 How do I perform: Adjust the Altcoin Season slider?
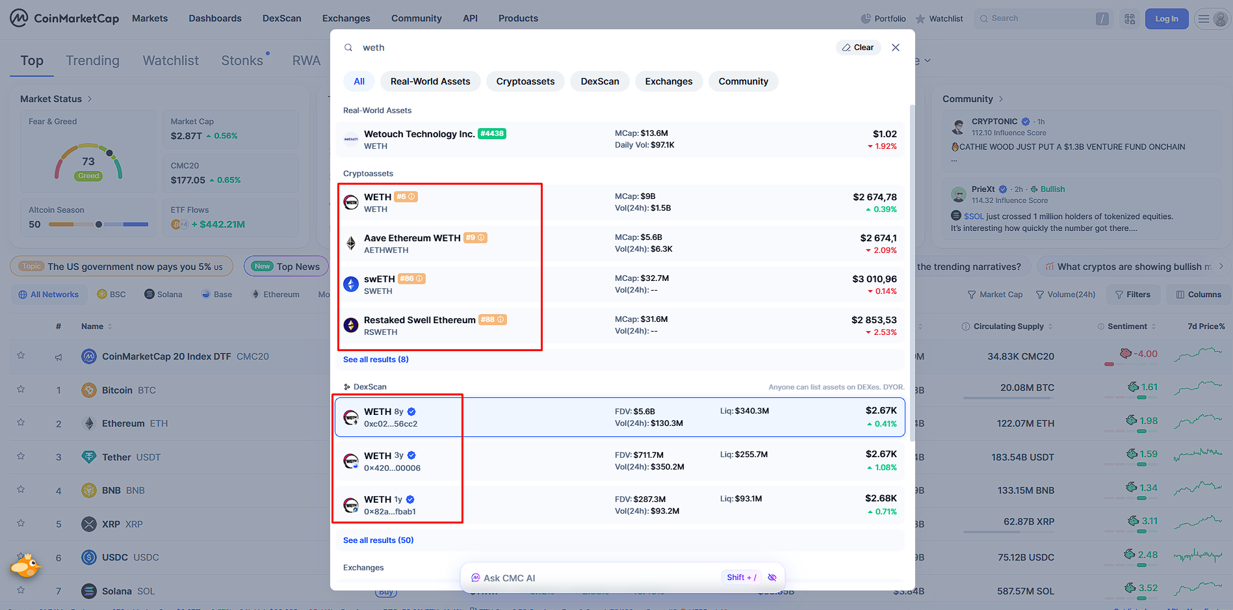(x=99, y=224)
